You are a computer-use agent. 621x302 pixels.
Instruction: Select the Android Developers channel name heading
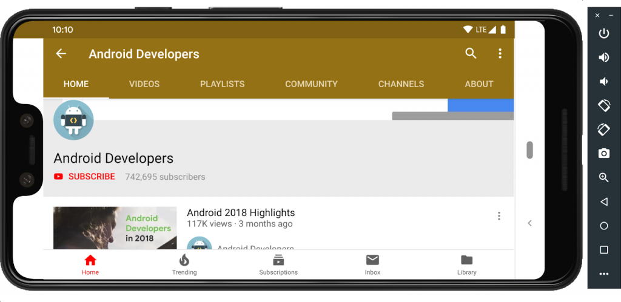[x=113, y=159]
